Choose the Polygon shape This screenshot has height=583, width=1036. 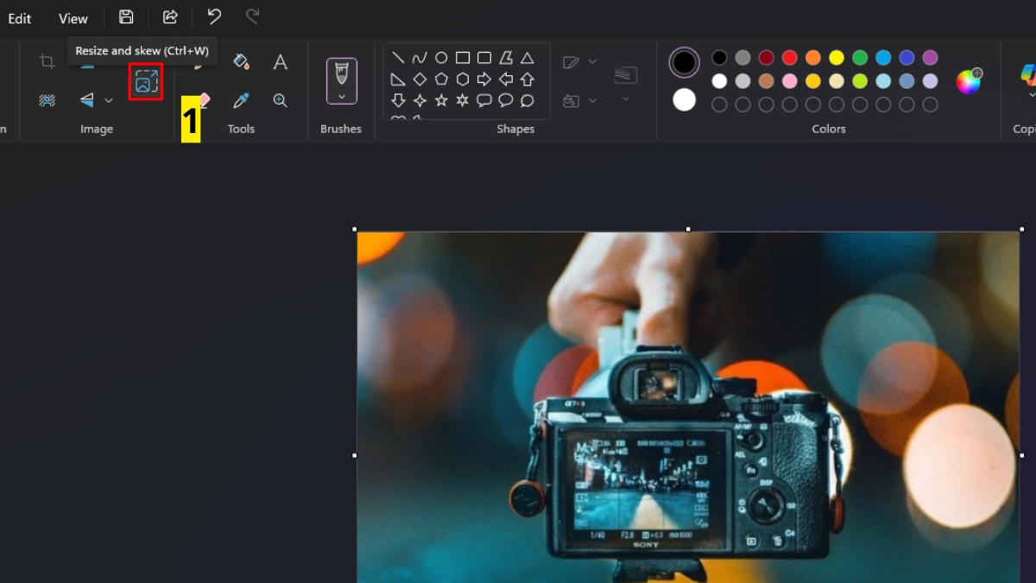pos(506,58)
